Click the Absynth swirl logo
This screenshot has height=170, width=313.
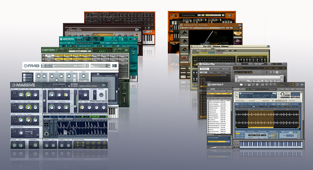point(61,39)
